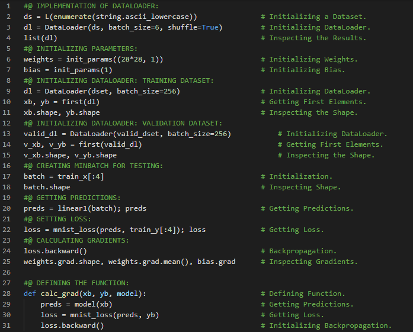The image size is (413, 332).
Task: Place cursor on empty line 26
Action: (x=119, y=272)
